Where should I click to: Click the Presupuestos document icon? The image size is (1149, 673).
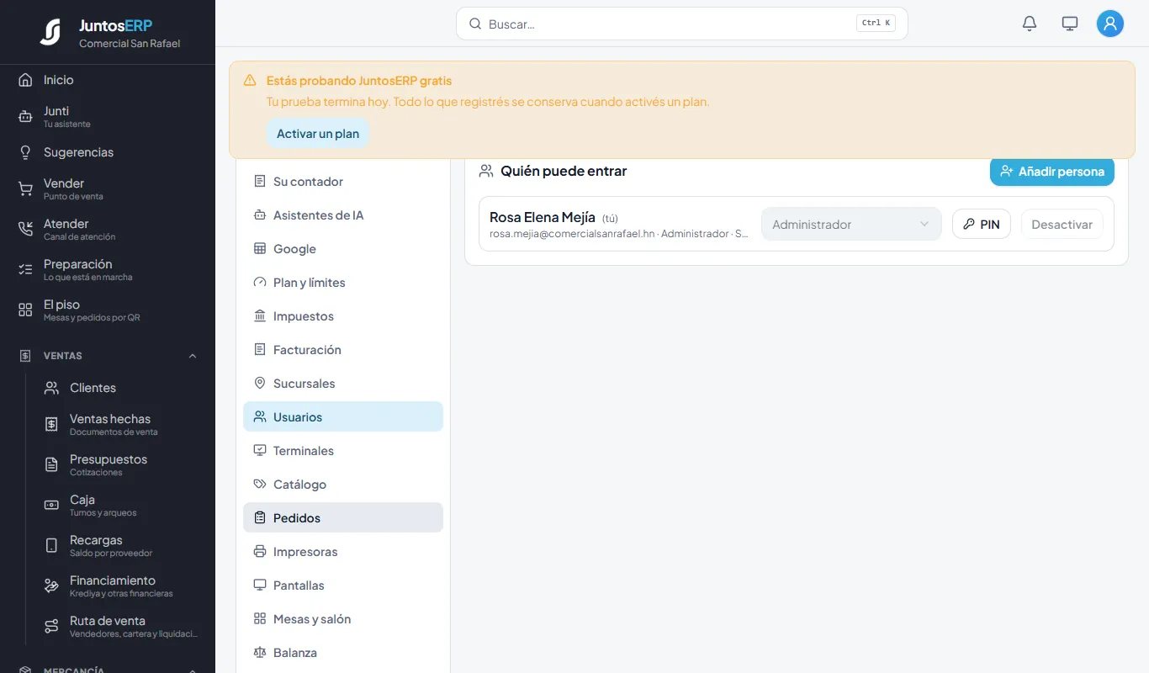[51, 465]
